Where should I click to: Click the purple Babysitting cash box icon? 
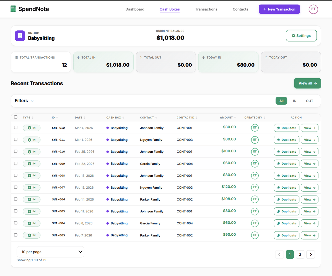pos(20,35)
